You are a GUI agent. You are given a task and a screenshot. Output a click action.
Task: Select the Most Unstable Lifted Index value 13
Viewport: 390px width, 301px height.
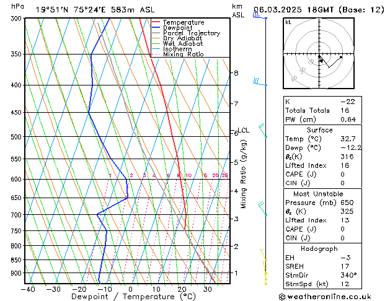point(345,220)
